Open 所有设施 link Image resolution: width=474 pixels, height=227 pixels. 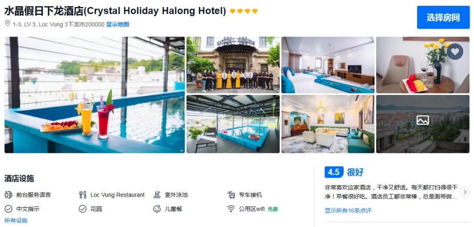pyautogui.click(x=16, y=220)
